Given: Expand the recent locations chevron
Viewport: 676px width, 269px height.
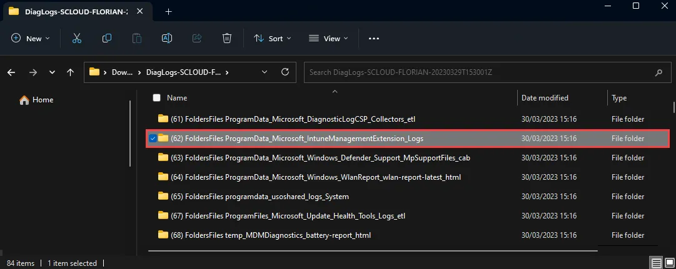Looking at the screenshot, I should point(52,72).
